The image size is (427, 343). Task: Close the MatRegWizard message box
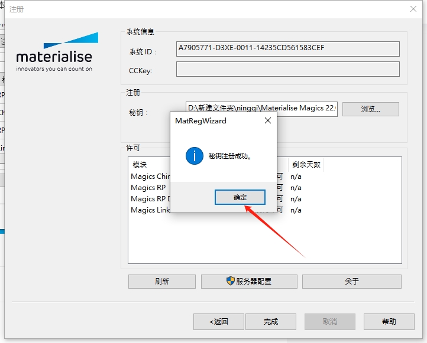[x=268, y=120]
